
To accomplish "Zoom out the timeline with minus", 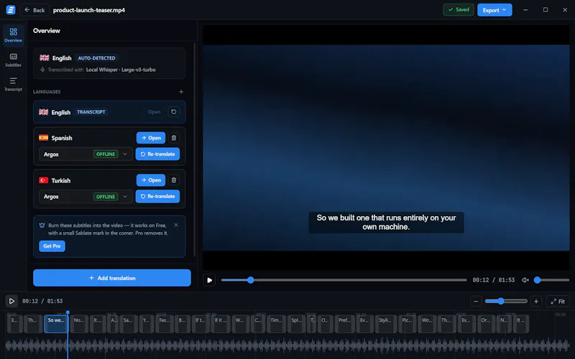I will pos(476,302).
